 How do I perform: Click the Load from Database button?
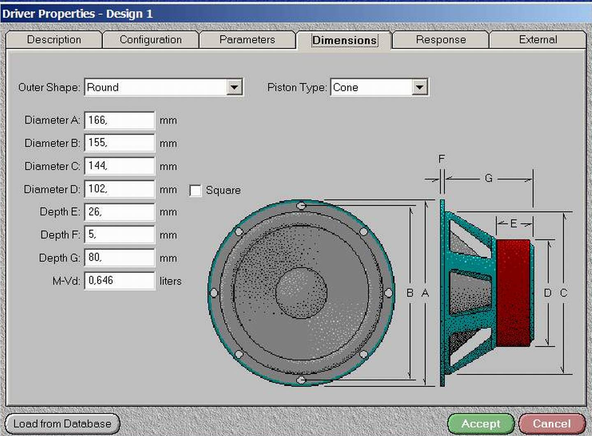coord(62,424)
